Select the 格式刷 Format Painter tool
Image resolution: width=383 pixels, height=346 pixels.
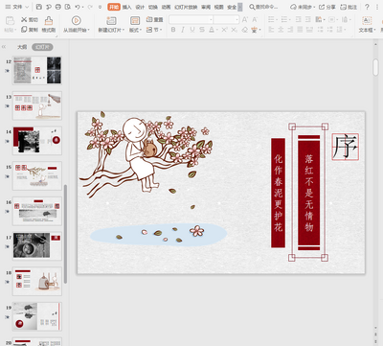coord(49,25)
